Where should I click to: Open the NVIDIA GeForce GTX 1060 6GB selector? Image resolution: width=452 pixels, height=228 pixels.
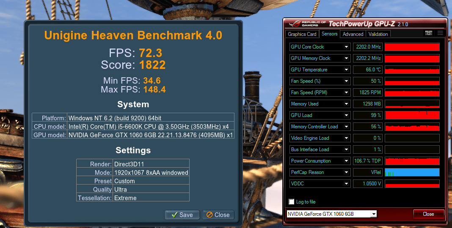point(331,214)
